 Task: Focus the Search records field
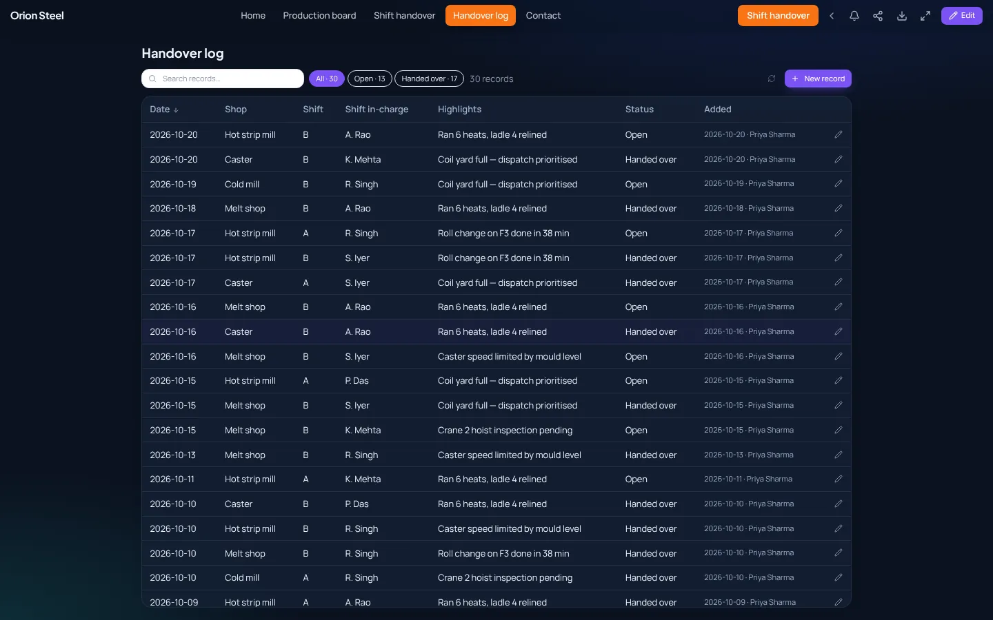223,79
